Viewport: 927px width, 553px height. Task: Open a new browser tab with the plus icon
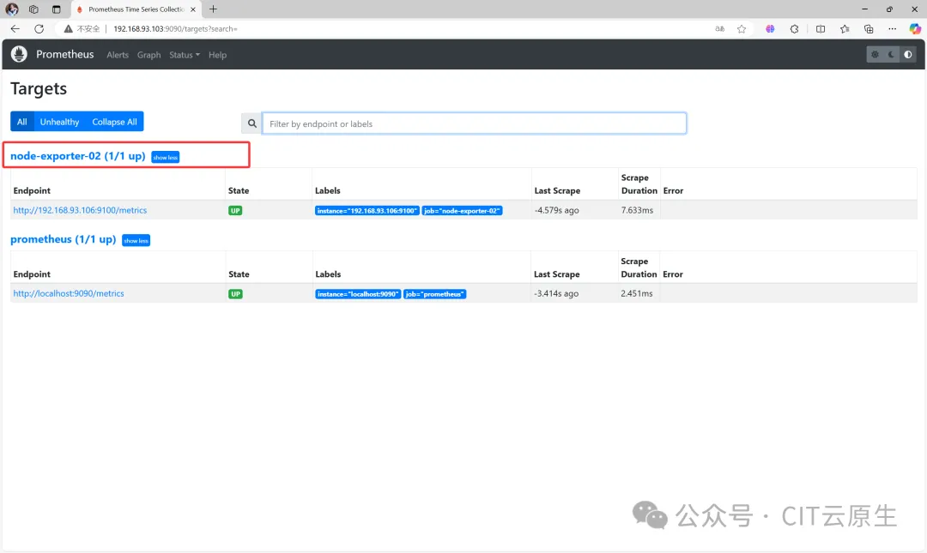pyautogui.click(x=214, y=9)
